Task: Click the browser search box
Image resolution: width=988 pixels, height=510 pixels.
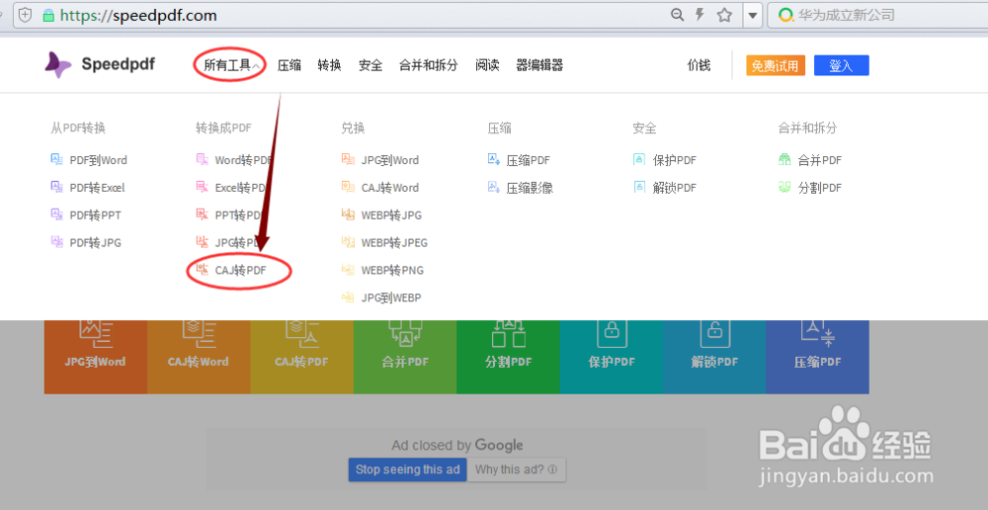Action: [x=875, y=15]
